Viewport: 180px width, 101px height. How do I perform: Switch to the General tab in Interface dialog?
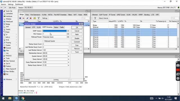28,27
